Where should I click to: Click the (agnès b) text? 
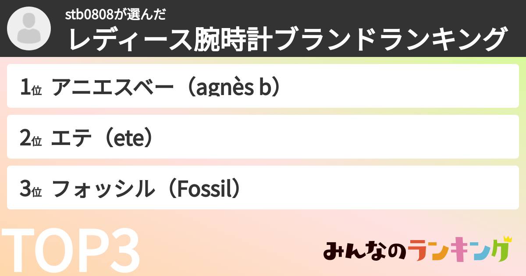click(233, 88)
